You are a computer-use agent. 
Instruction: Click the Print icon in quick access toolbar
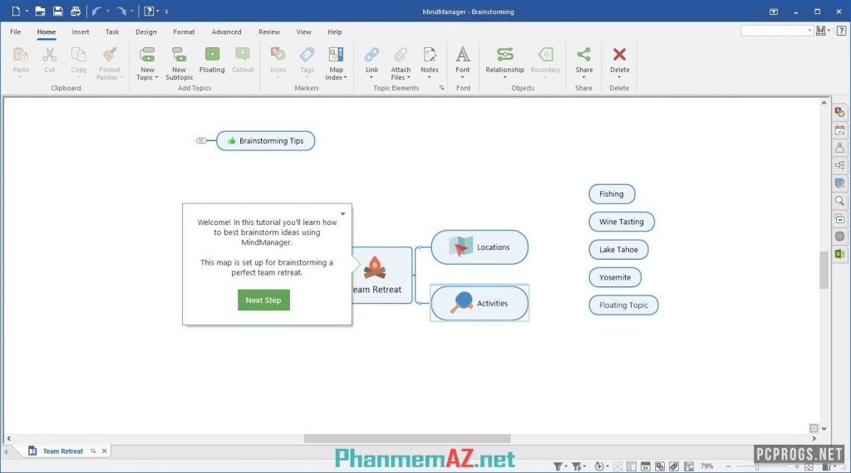[76, 12]
